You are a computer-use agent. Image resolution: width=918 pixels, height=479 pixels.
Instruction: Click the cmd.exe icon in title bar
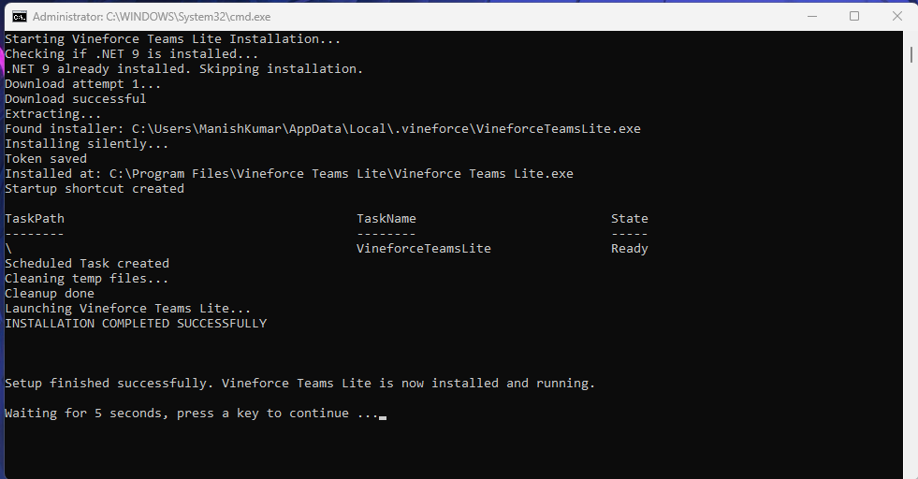tap(20, 17)
